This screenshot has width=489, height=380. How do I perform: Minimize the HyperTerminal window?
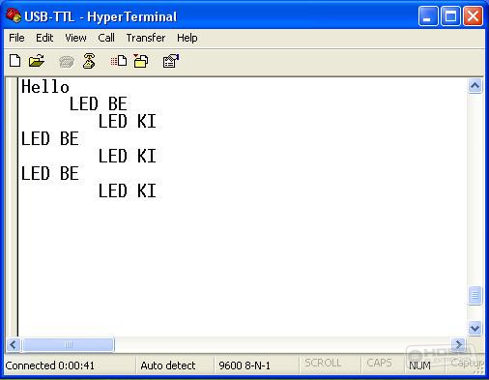(428, 15)
